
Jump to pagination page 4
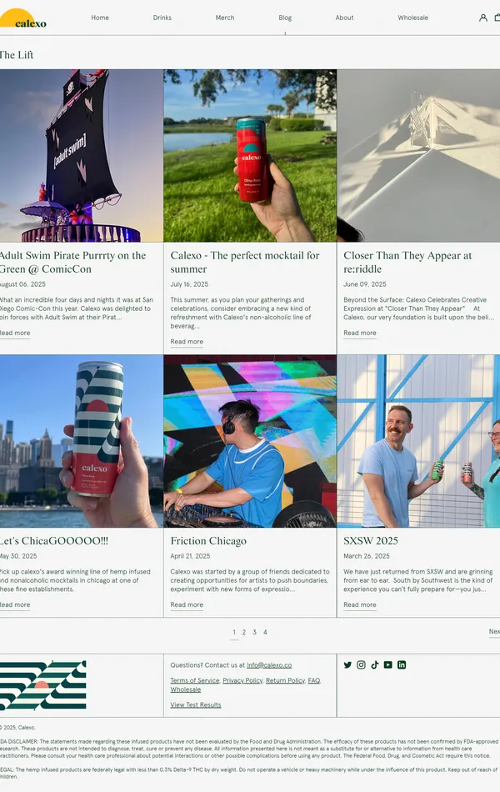[265, 632]
